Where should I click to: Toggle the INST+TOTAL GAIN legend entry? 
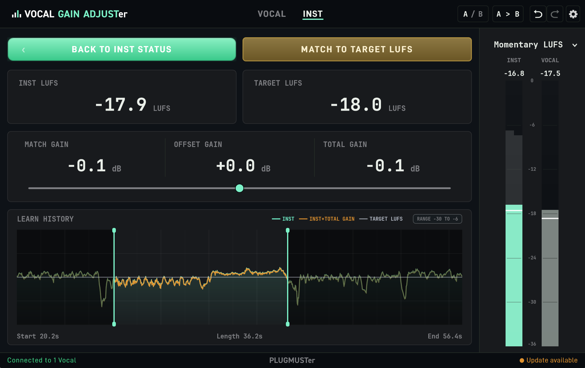(327, 219)
